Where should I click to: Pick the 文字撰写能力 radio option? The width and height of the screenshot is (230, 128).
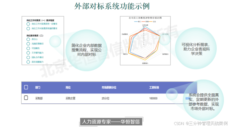coord(28,53)
